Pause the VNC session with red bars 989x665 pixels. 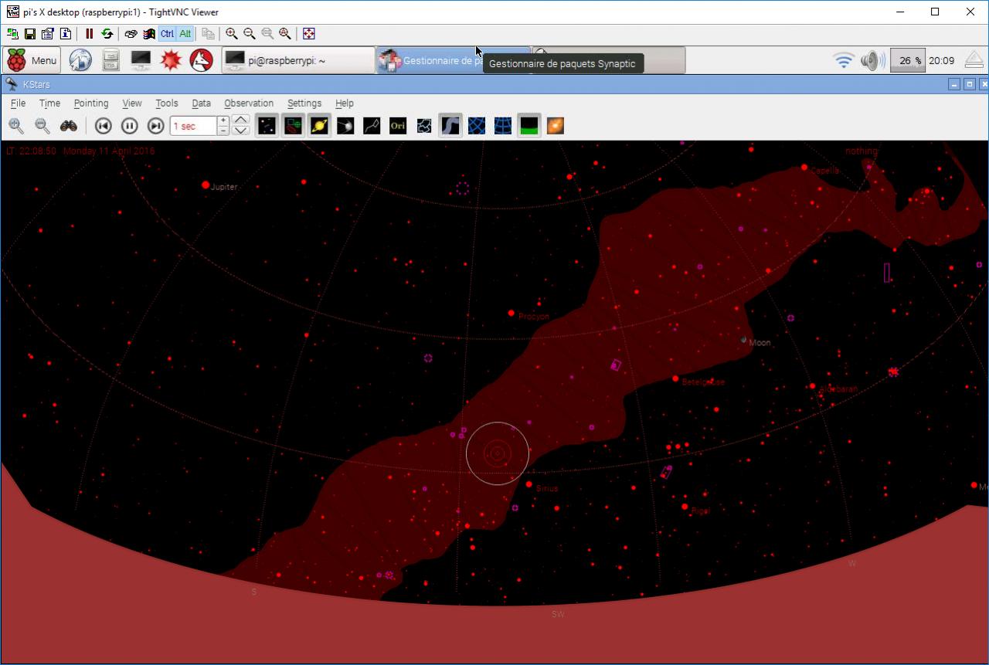pos(90,34)
